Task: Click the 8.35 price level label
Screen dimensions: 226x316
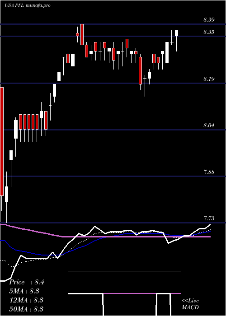Action: coord(209,32)
